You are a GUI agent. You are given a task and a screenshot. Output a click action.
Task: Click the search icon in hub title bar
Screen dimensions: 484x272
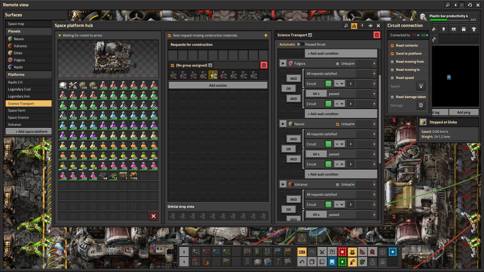346,26
